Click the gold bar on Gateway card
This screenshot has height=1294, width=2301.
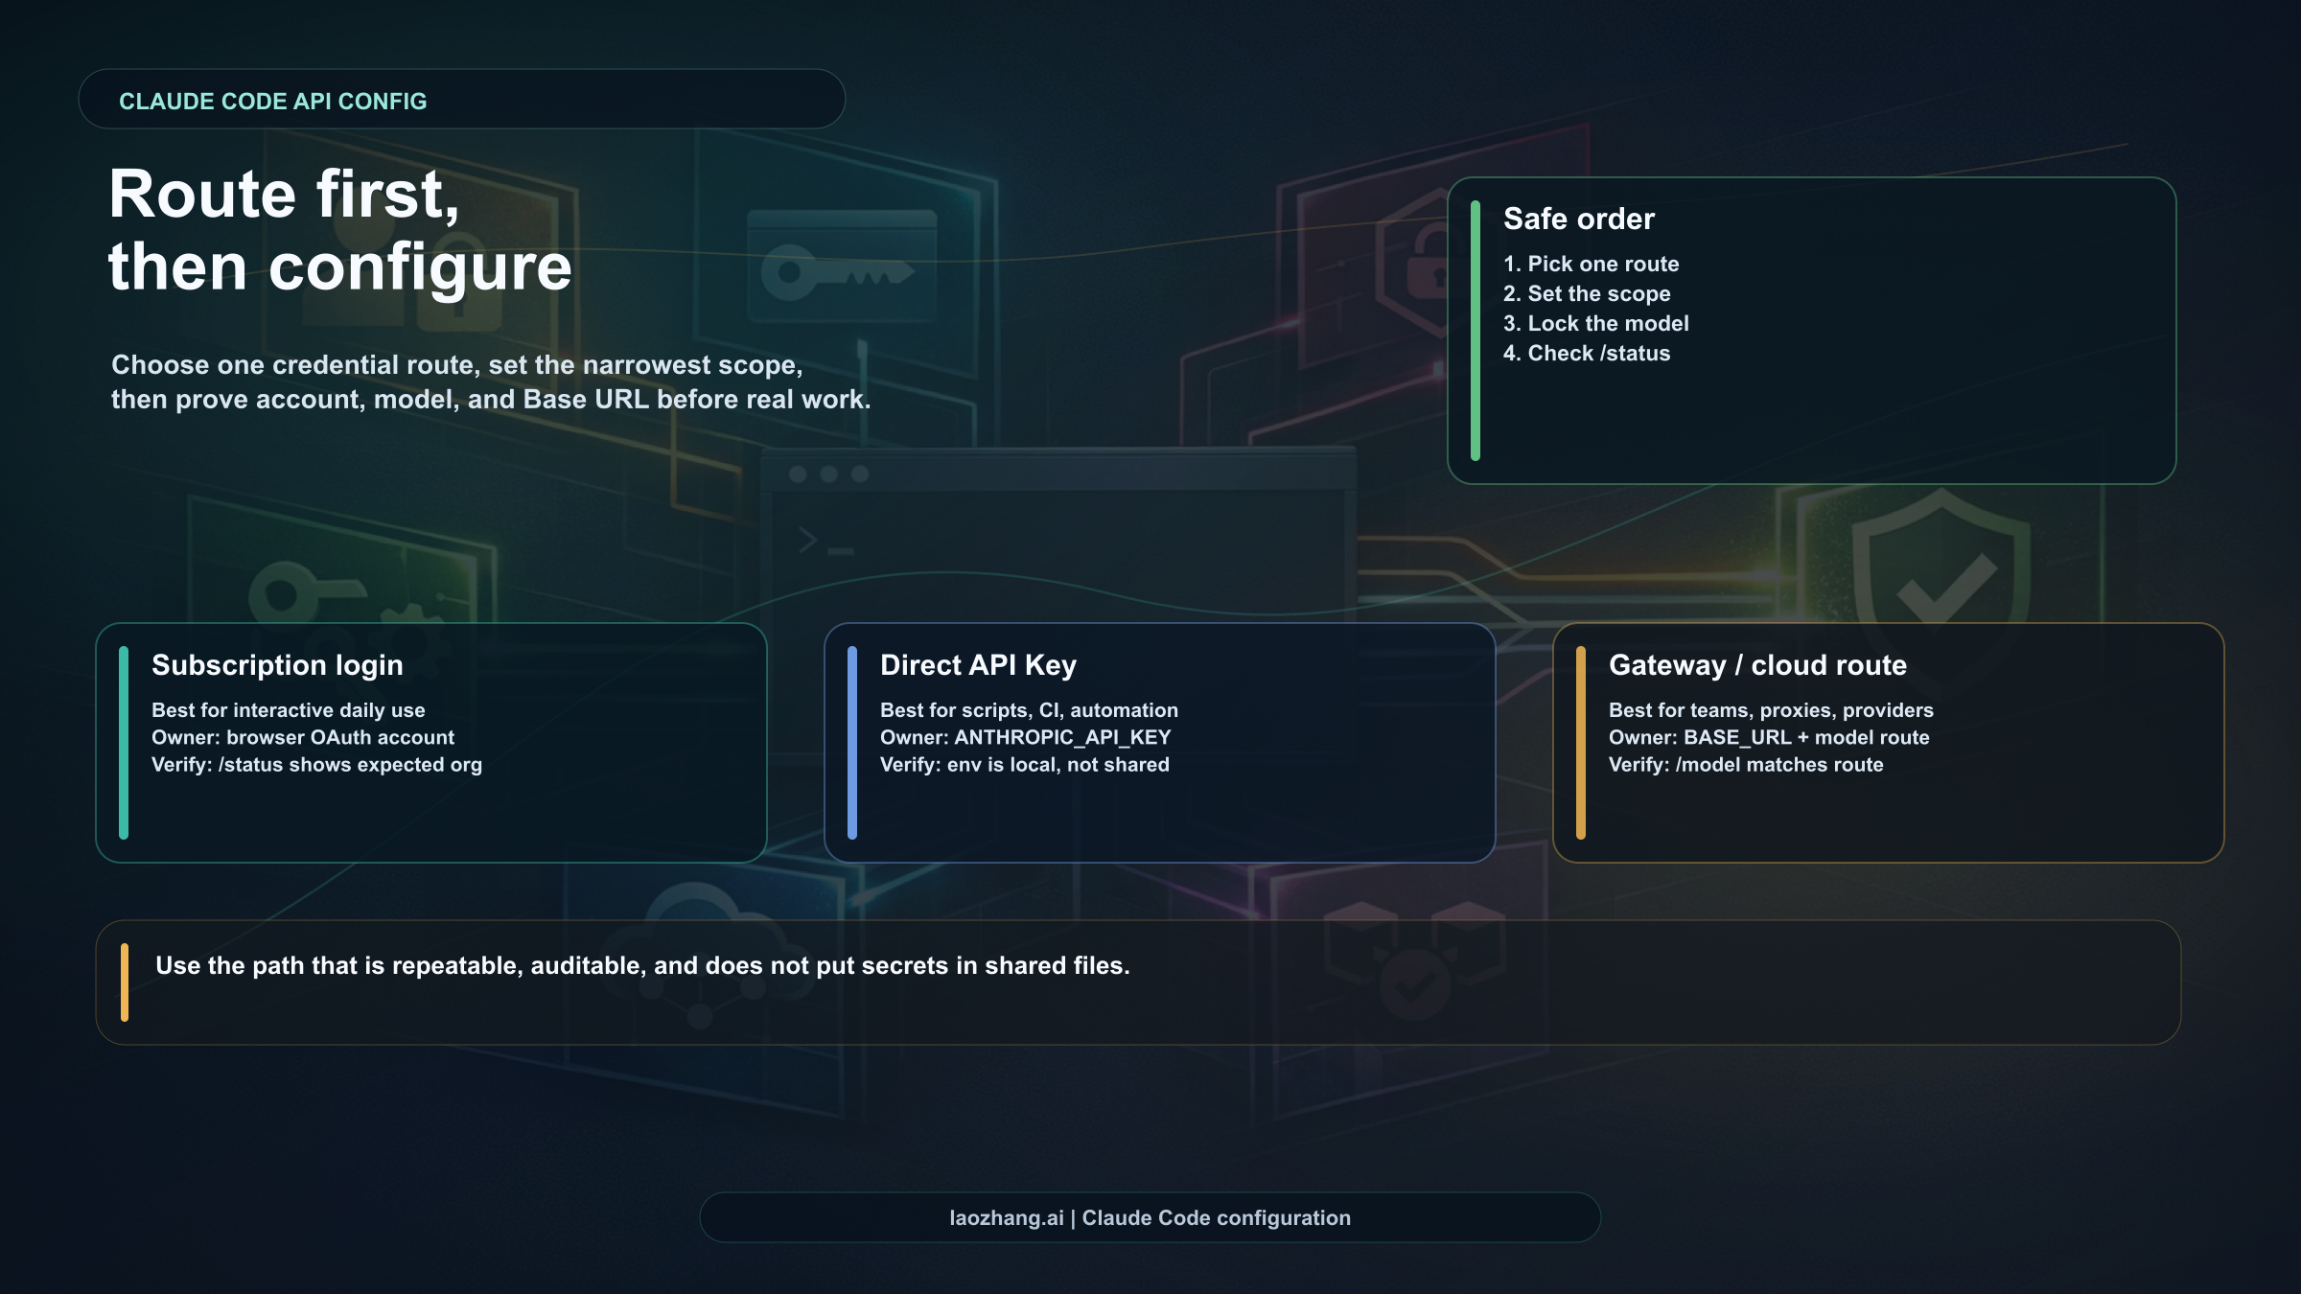click(1581, 743)
